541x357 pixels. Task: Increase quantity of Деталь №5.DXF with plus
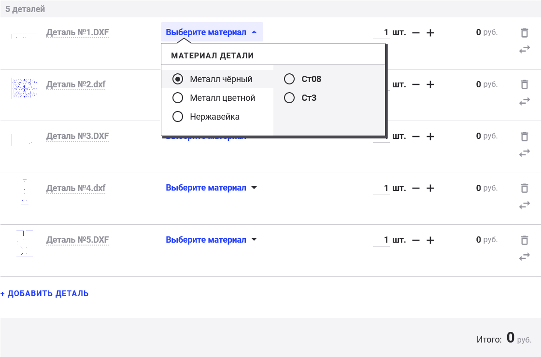430,240
